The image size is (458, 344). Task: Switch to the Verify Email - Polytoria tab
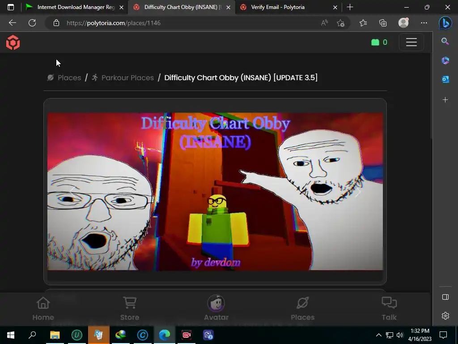pyautogui.click(x=288, y=7)
